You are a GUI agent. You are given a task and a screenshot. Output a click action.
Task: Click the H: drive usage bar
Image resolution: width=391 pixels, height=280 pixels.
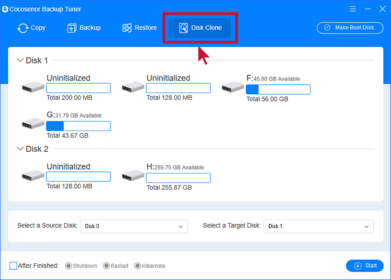pyautogui.click(x=178, y=178)
